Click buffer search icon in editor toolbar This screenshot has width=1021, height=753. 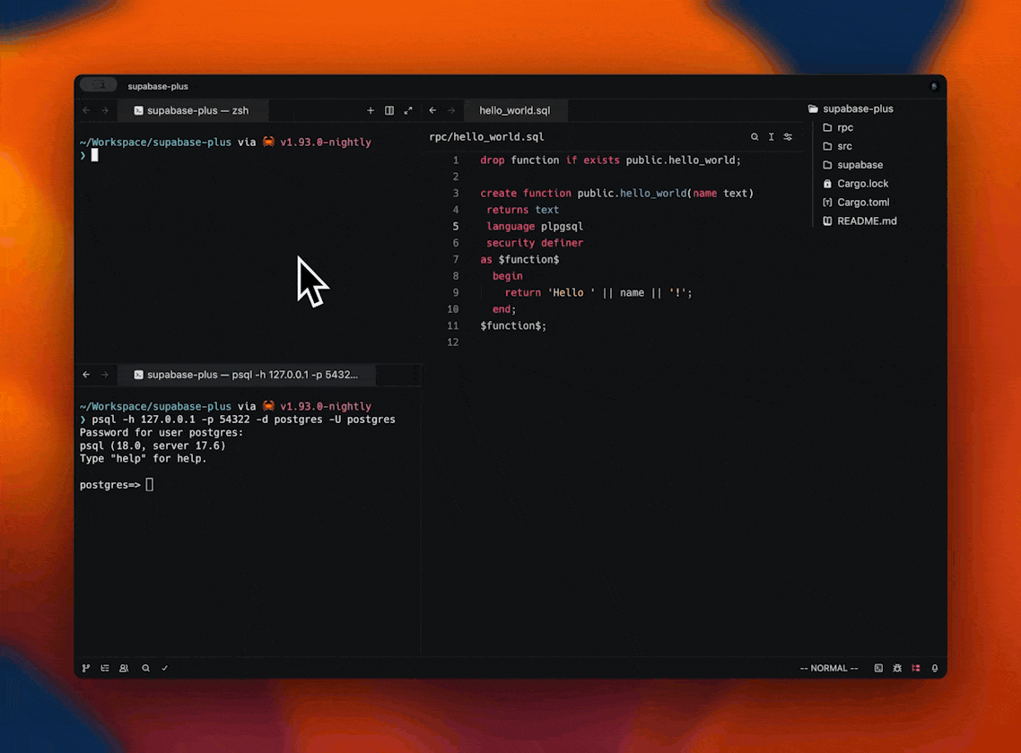(x=755, y=137)
